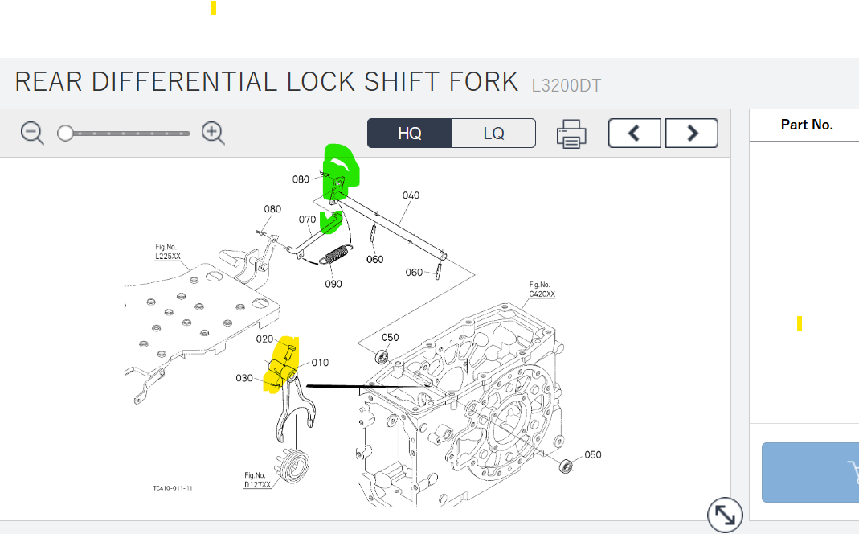Pick callout number 030 in the diagram

(244, 378)
